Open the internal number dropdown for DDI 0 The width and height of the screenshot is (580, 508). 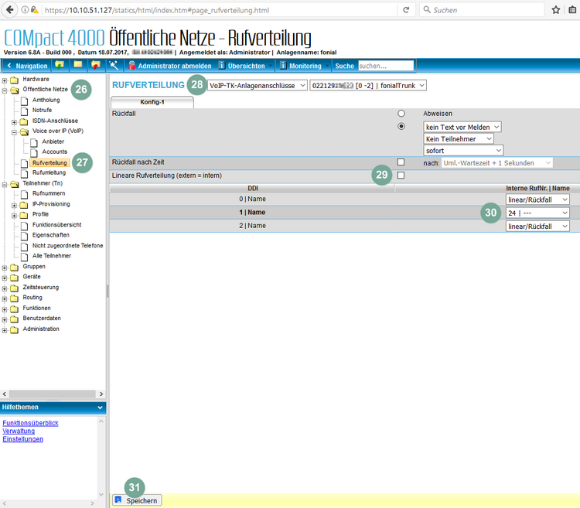537,199
